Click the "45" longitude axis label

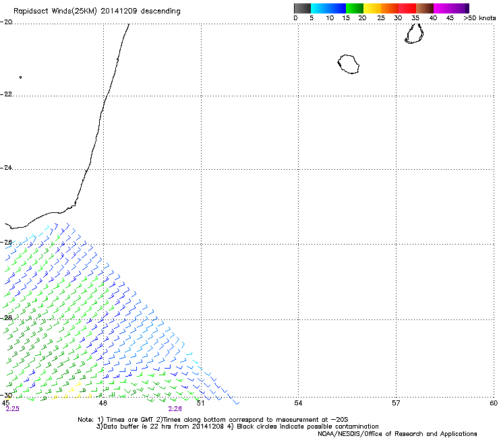(5, 403)
